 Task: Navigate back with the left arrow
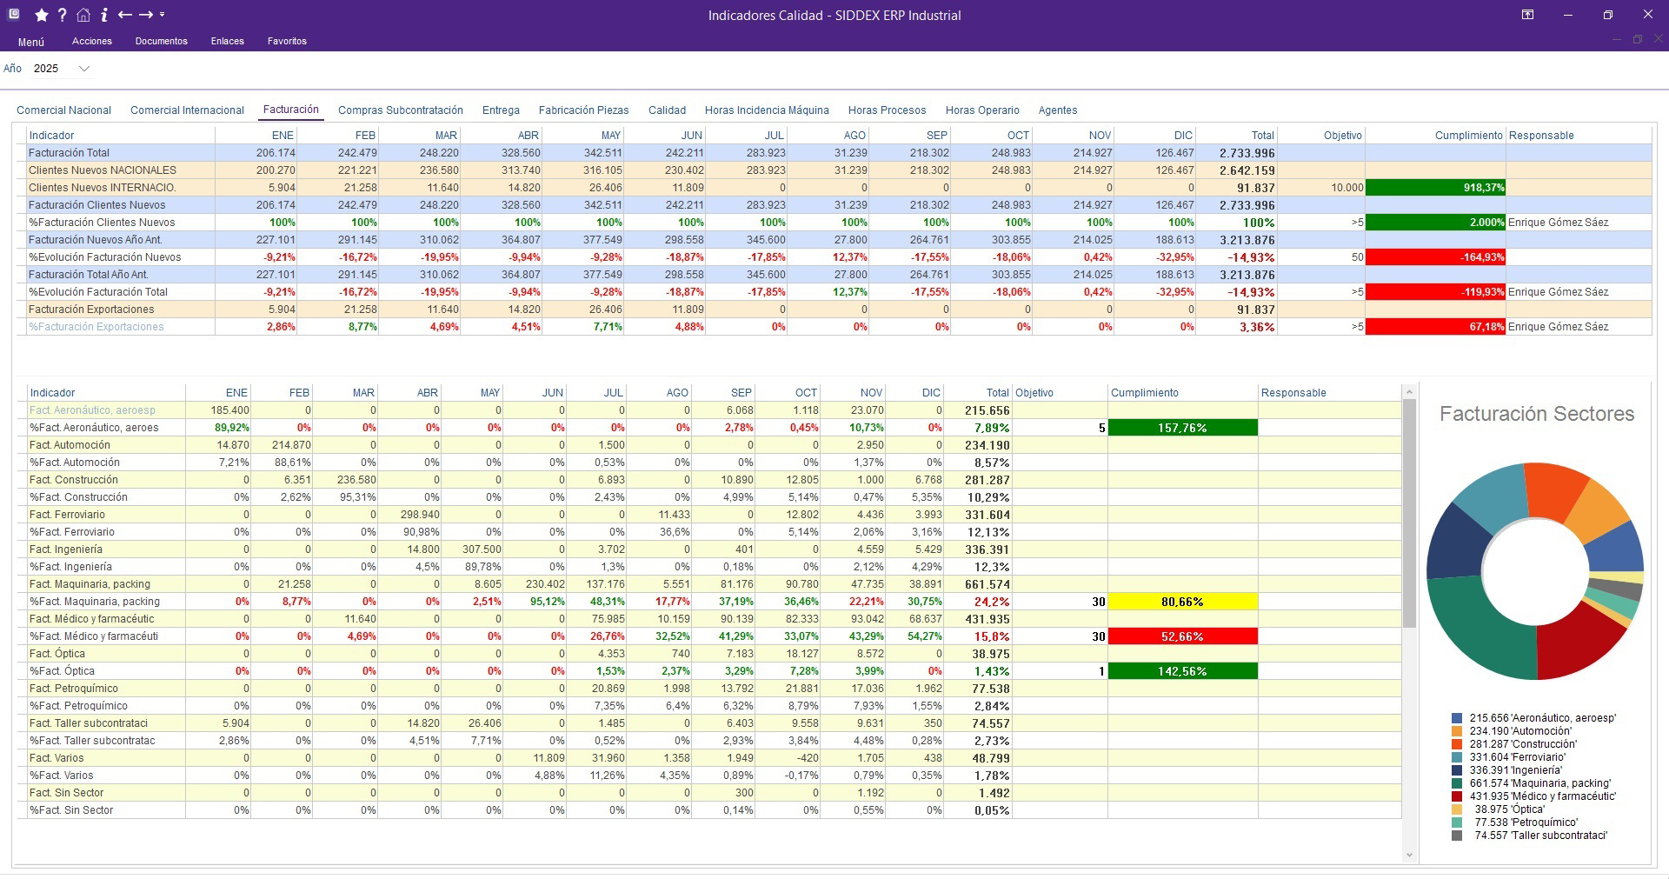click(124, 15)
